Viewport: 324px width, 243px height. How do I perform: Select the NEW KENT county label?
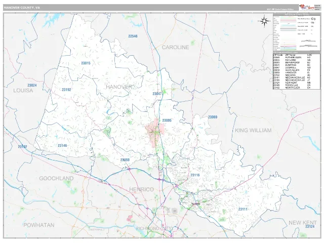[303, 223]
